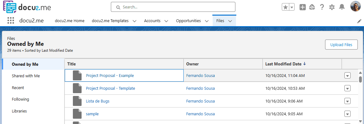Open the Trailhead guidance icon
The width and height of the screenshot is (364, 124).
click(312, 7)
